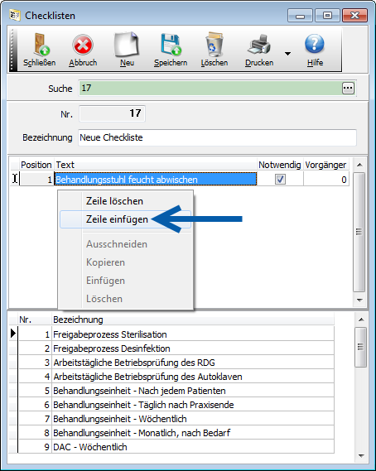Open the Suche field ellipsis lookup button
This screenshot has width=376, height=471.
(x=348, y=89)
